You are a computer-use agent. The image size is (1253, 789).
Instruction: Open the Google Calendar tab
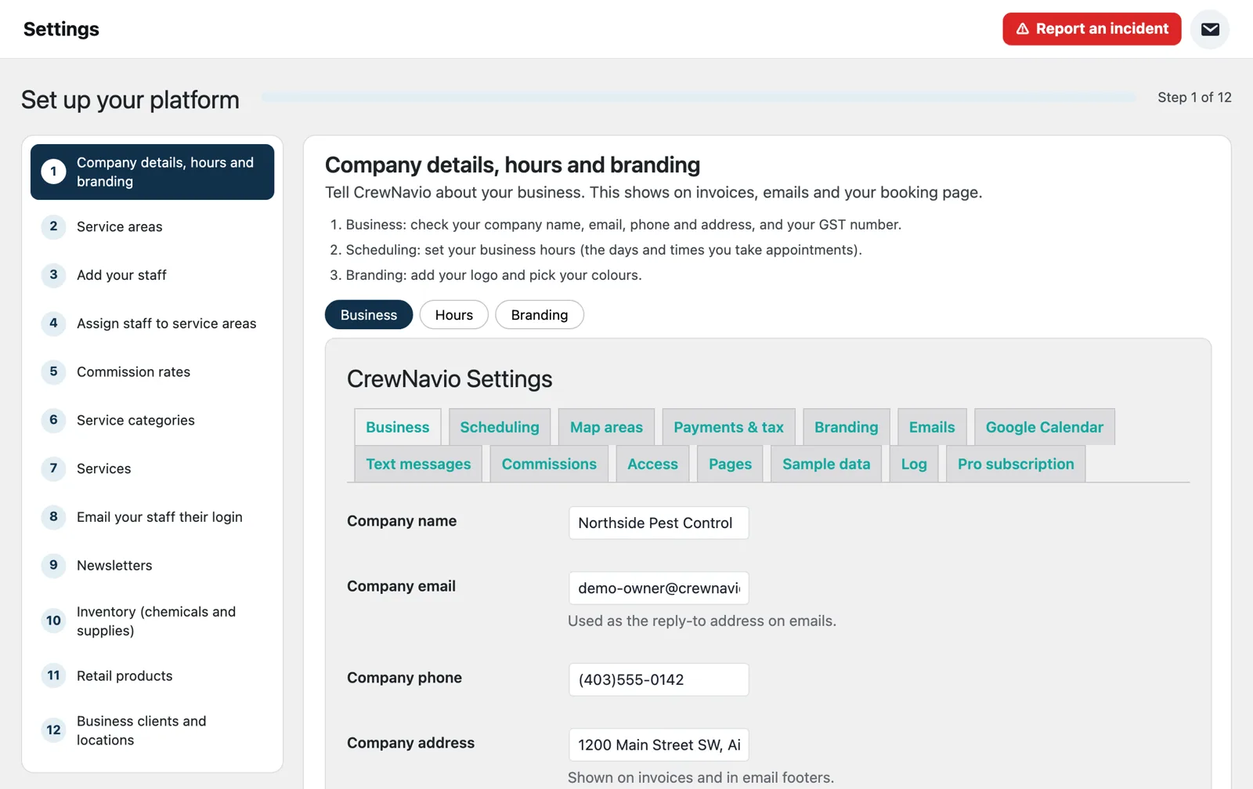click(x=1045, y=427)
